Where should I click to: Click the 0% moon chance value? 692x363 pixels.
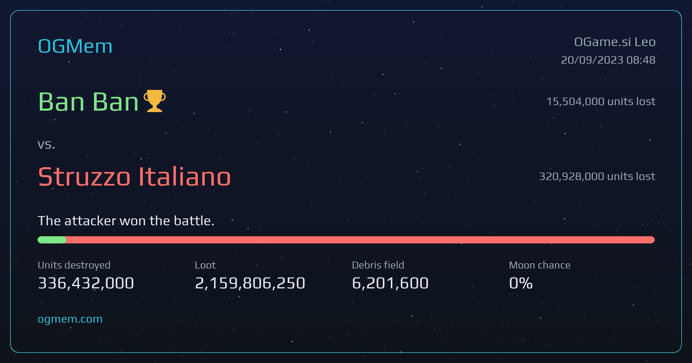(521, 283)
